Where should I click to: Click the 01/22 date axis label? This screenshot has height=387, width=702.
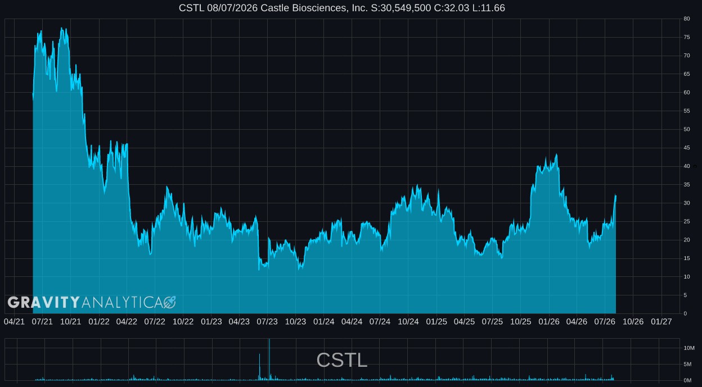click(98, 322)
